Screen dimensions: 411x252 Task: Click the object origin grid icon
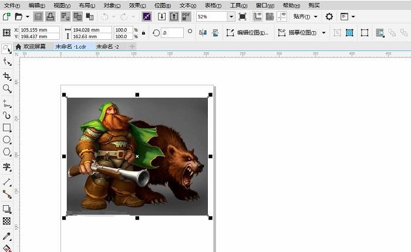(x=6, y=33)
